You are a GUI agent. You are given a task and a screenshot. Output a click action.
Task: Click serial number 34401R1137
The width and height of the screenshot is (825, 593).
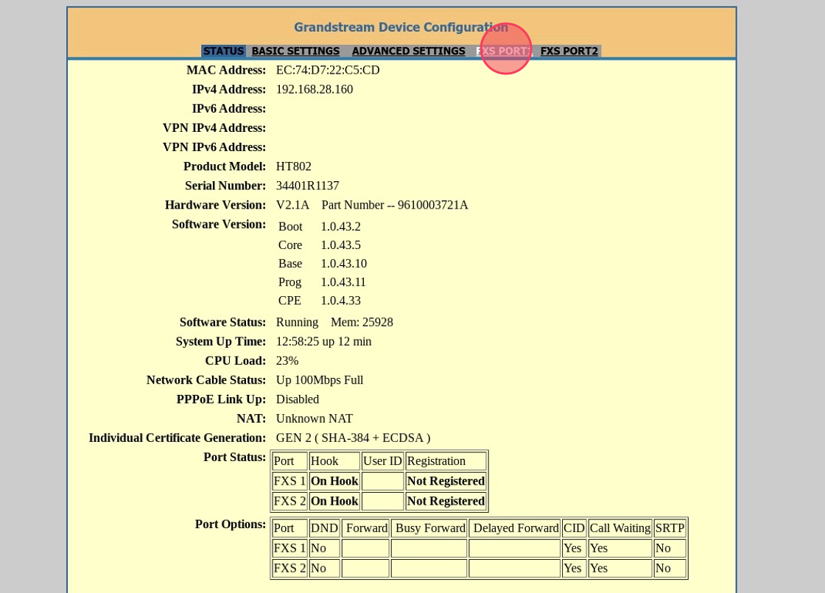pyautogui.click(x=308, y=186)
